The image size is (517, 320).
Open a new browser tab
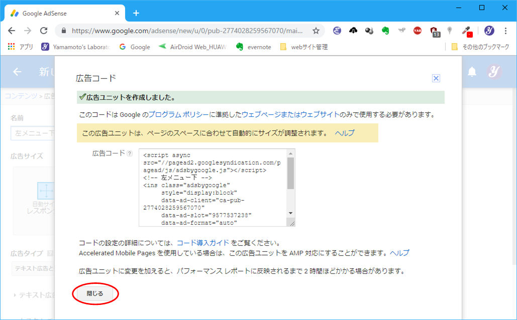(x=136, y=13)
